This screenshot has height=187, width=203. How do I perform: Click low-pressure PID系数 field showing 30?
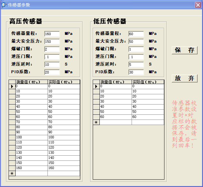click(136, 72)
